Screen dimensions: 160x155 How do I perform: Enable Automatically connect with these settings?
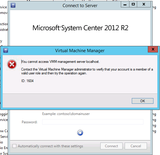(14, 146)
